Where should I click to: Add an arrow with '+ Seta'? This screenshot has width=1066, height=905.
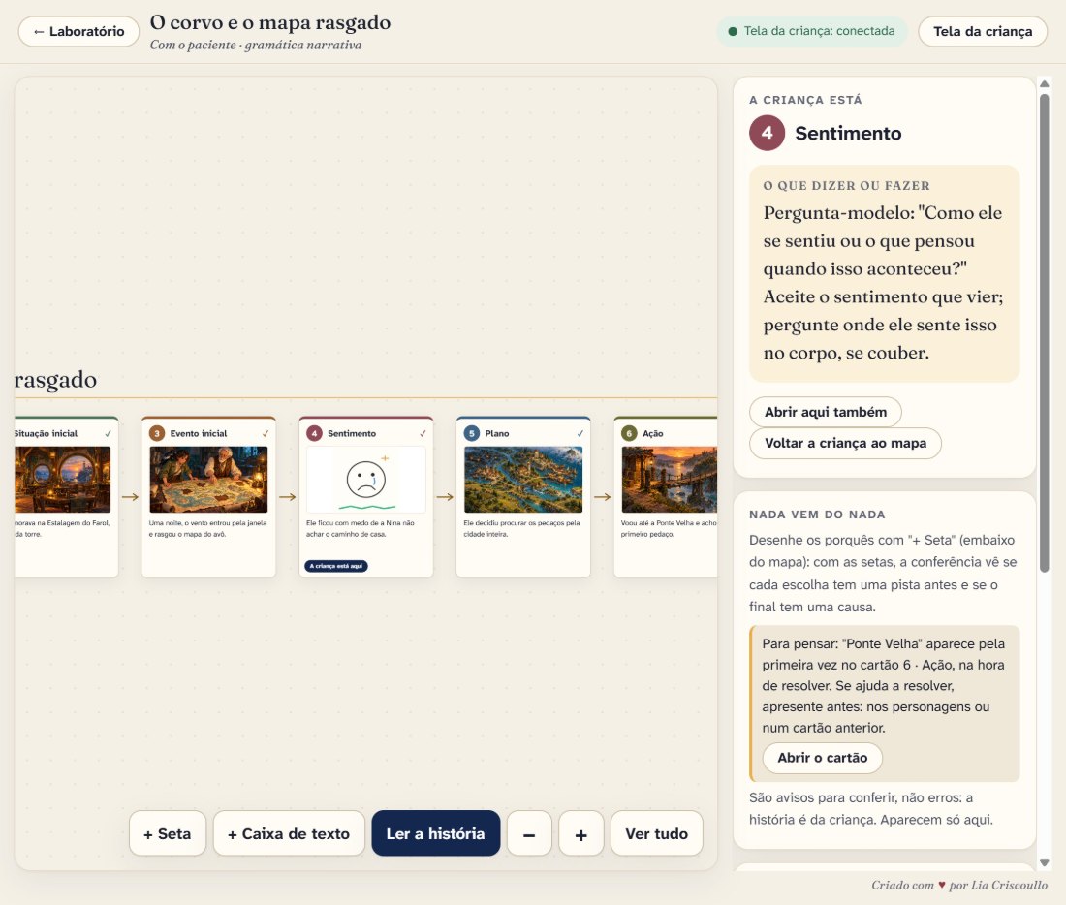(168, 833)
